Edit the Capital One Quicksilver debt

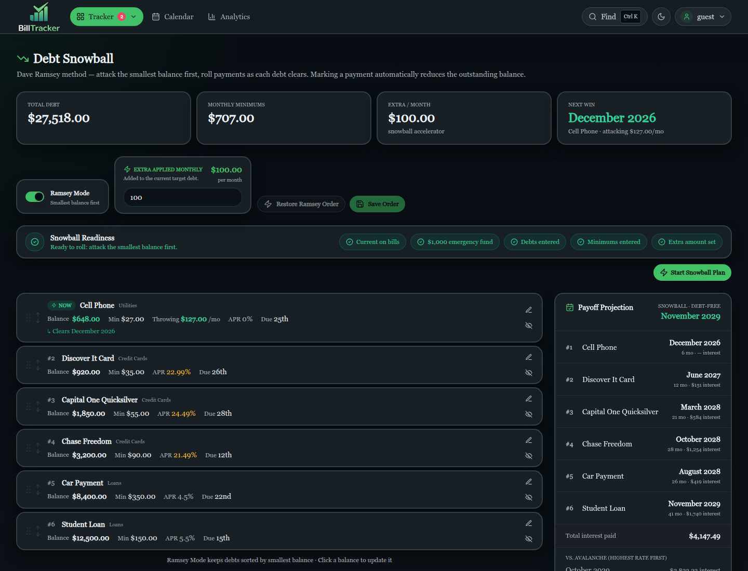[529, 399]
